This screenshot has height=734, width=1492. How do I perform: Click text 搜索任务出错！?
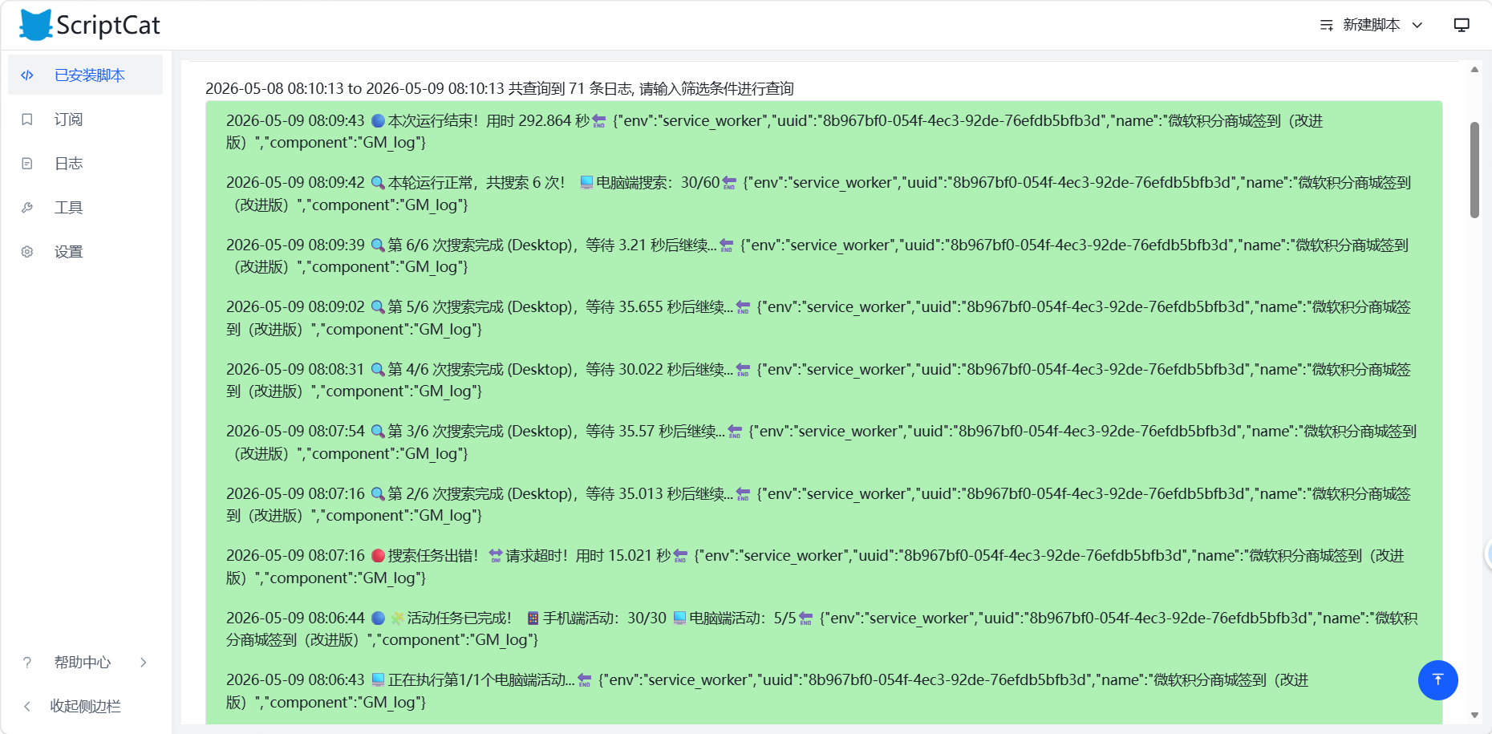(434, 555)
